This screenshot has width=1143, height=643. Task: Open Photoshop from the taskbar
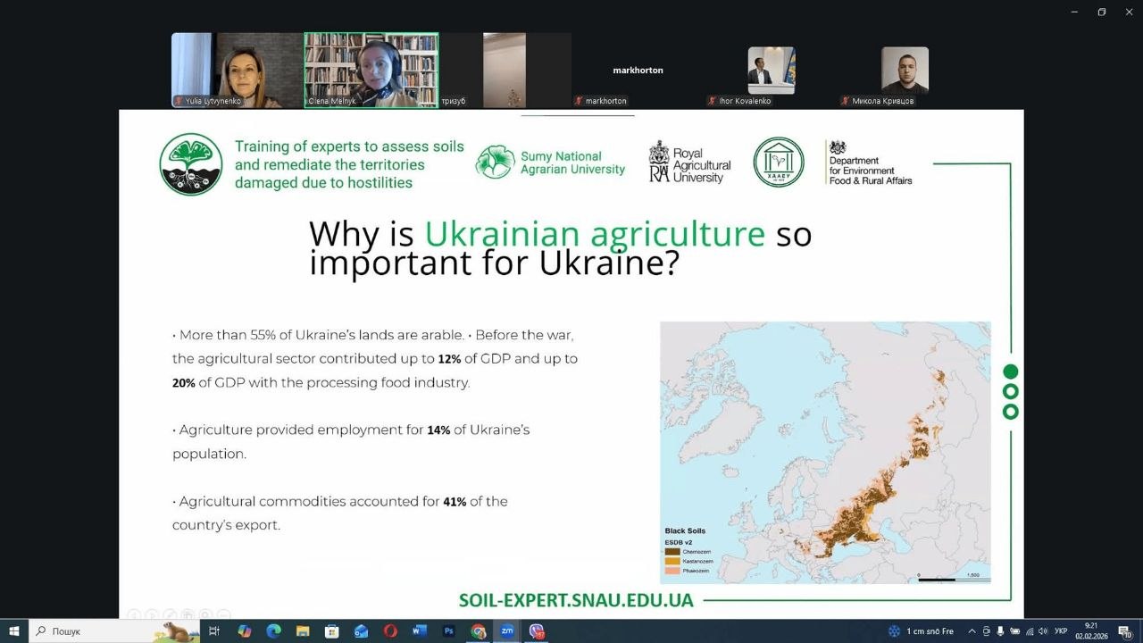point(449,631)
